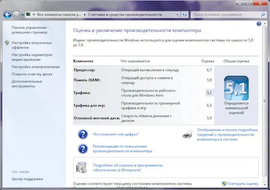Screen dimensions: 270x190
Task: Expand the arrow after 'Все элементы панели у...'
Action: pyautogui.click(x=84, y=15)
